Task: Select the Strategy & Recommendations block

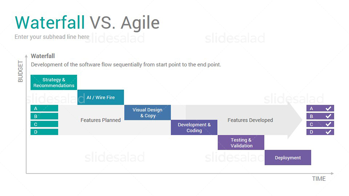Action: pos(54,82)
